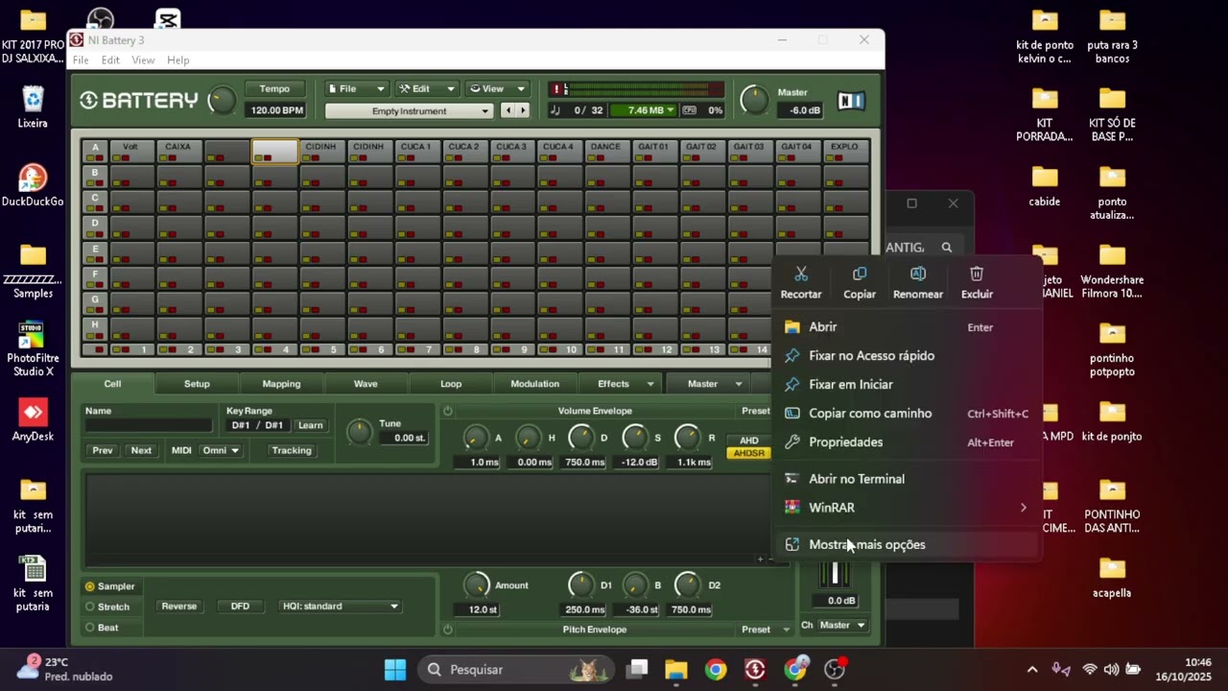Select the Stretch engine radio button
This screenshot has width=1228, height=691.
pyautogui.click(x=90, y=607)
